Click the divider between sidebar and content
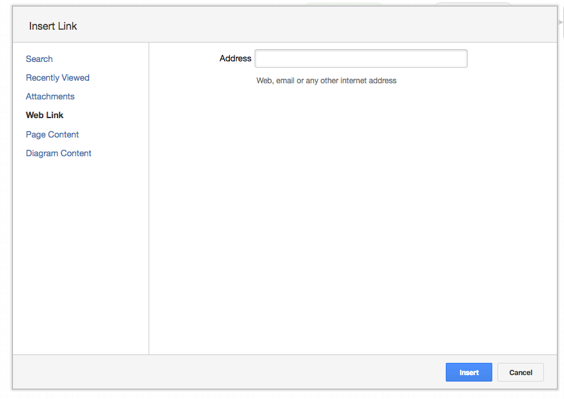Image resolution: width=564 pixels, height=399 pixels. pyautogui.click(x=149, y=198)
